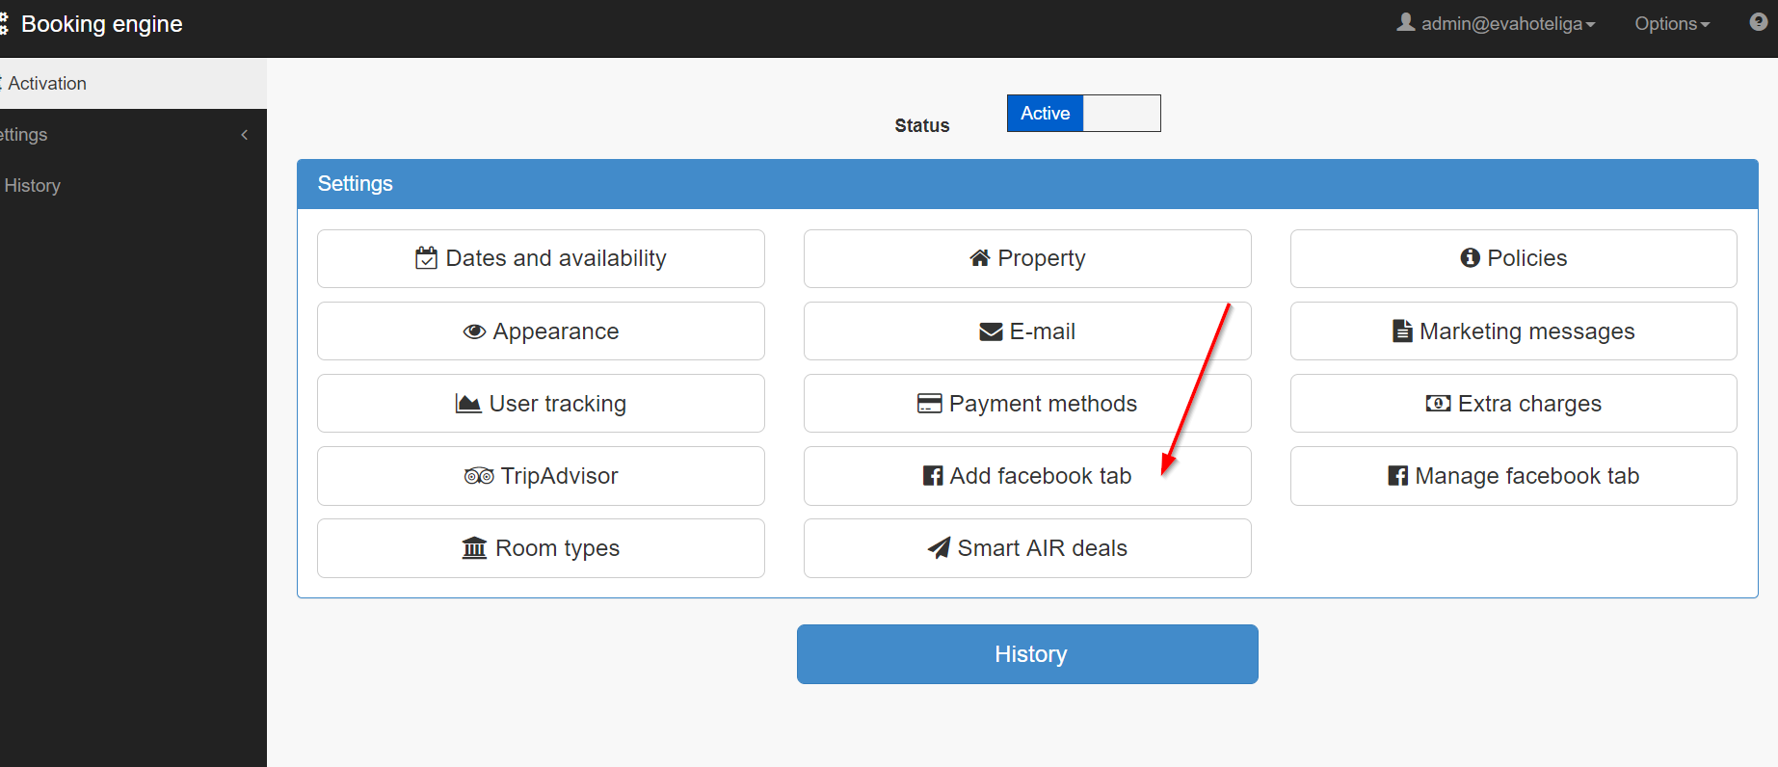Open the Options dropdown menu
Screen dimensions: 1778x767
[1672, 23]
